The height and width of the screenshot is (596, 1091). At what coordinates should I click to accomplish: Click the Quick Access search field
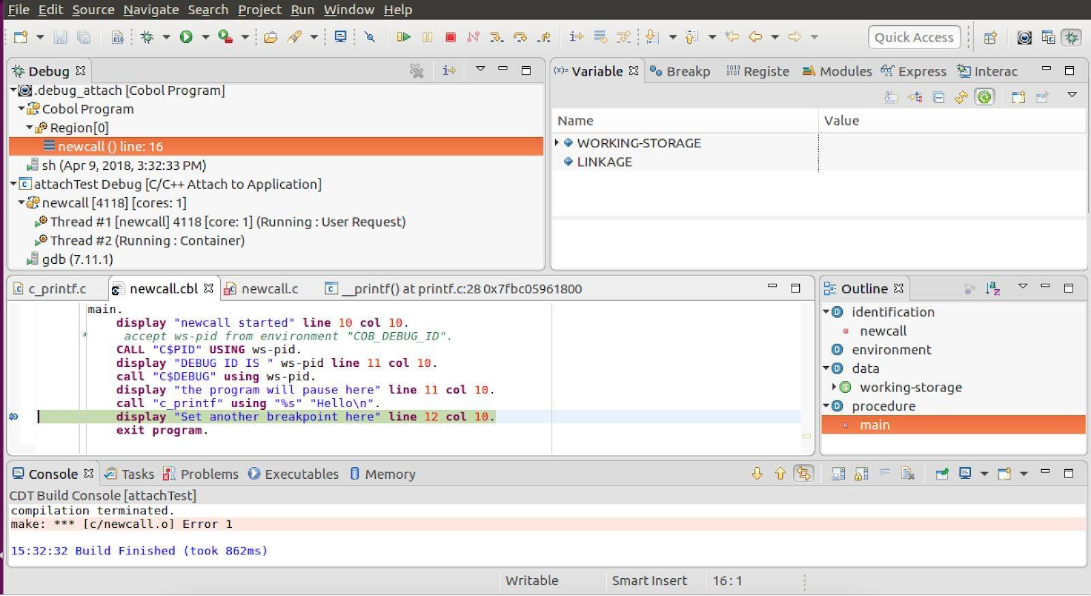point(914,38)
